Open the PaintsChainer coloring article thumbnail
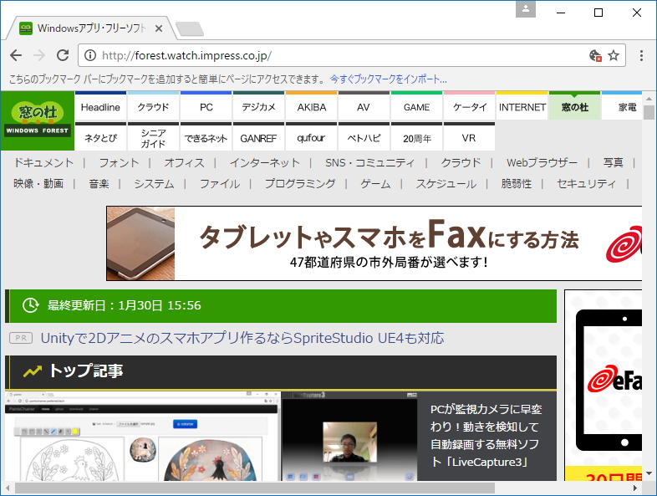This screenshot has height=496, width=657. point(142,436)
